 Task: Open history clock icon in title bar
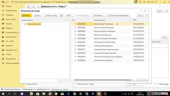tap(140, 2)
